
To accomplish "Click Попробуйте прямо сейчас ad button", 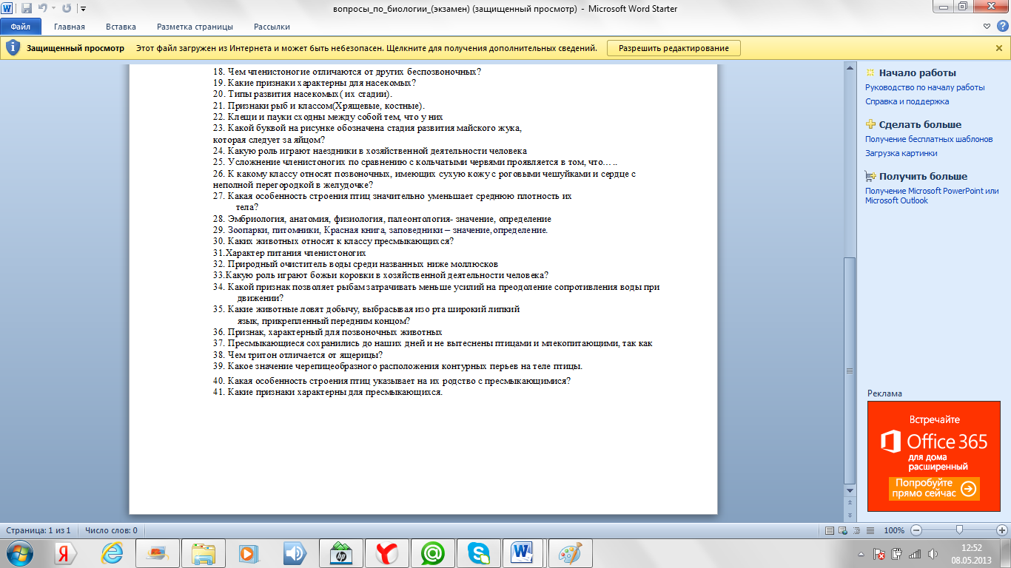I will pyautogui.click(x=934, y=487).
